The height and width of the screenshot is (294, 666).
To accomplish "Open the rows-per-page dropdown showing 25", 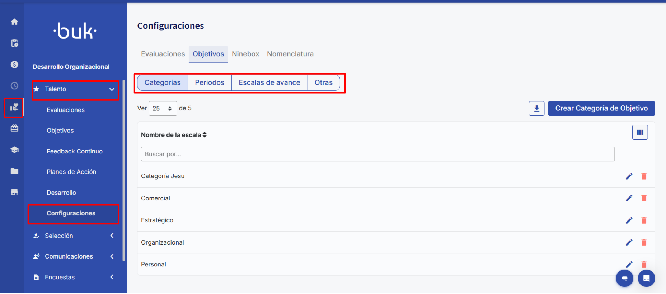I will pos(163,109).
